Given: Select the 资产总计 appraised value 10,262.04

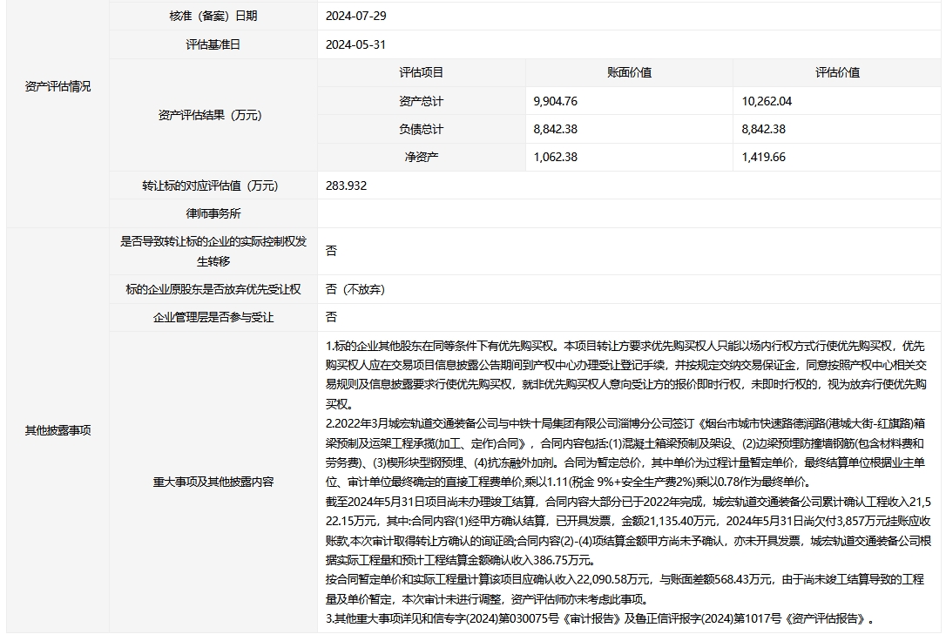Looking at the screenshot, I should tap(767, 101).
